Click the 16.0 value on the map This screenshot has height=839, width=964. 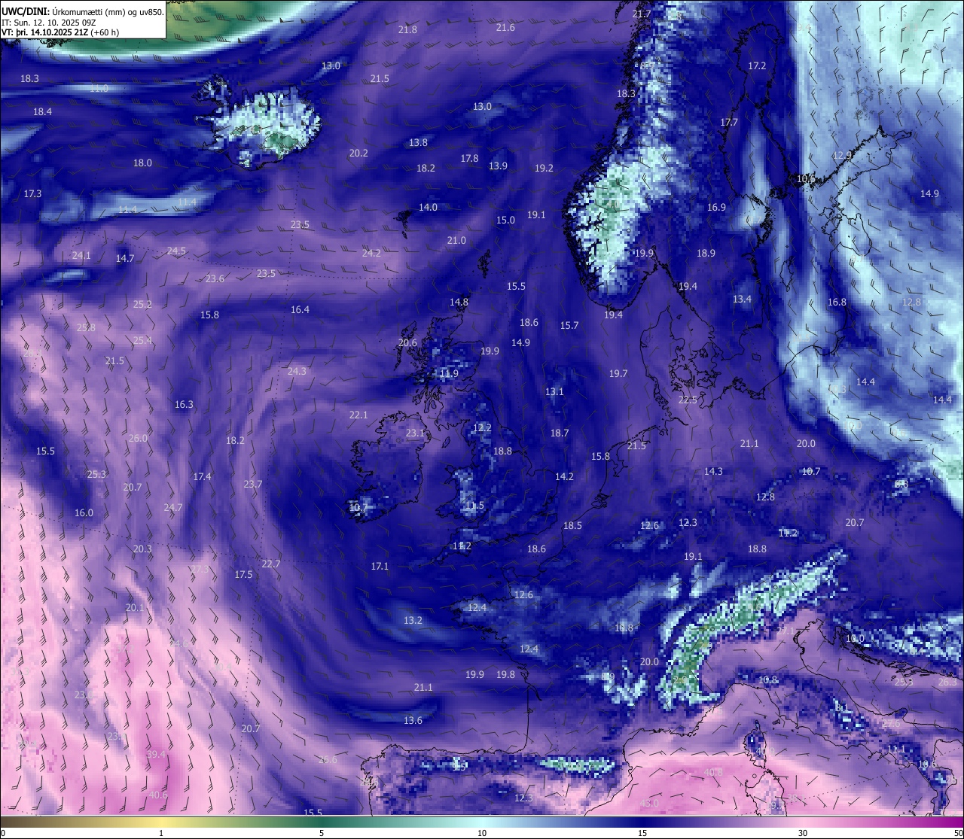(x=84, y=512)
